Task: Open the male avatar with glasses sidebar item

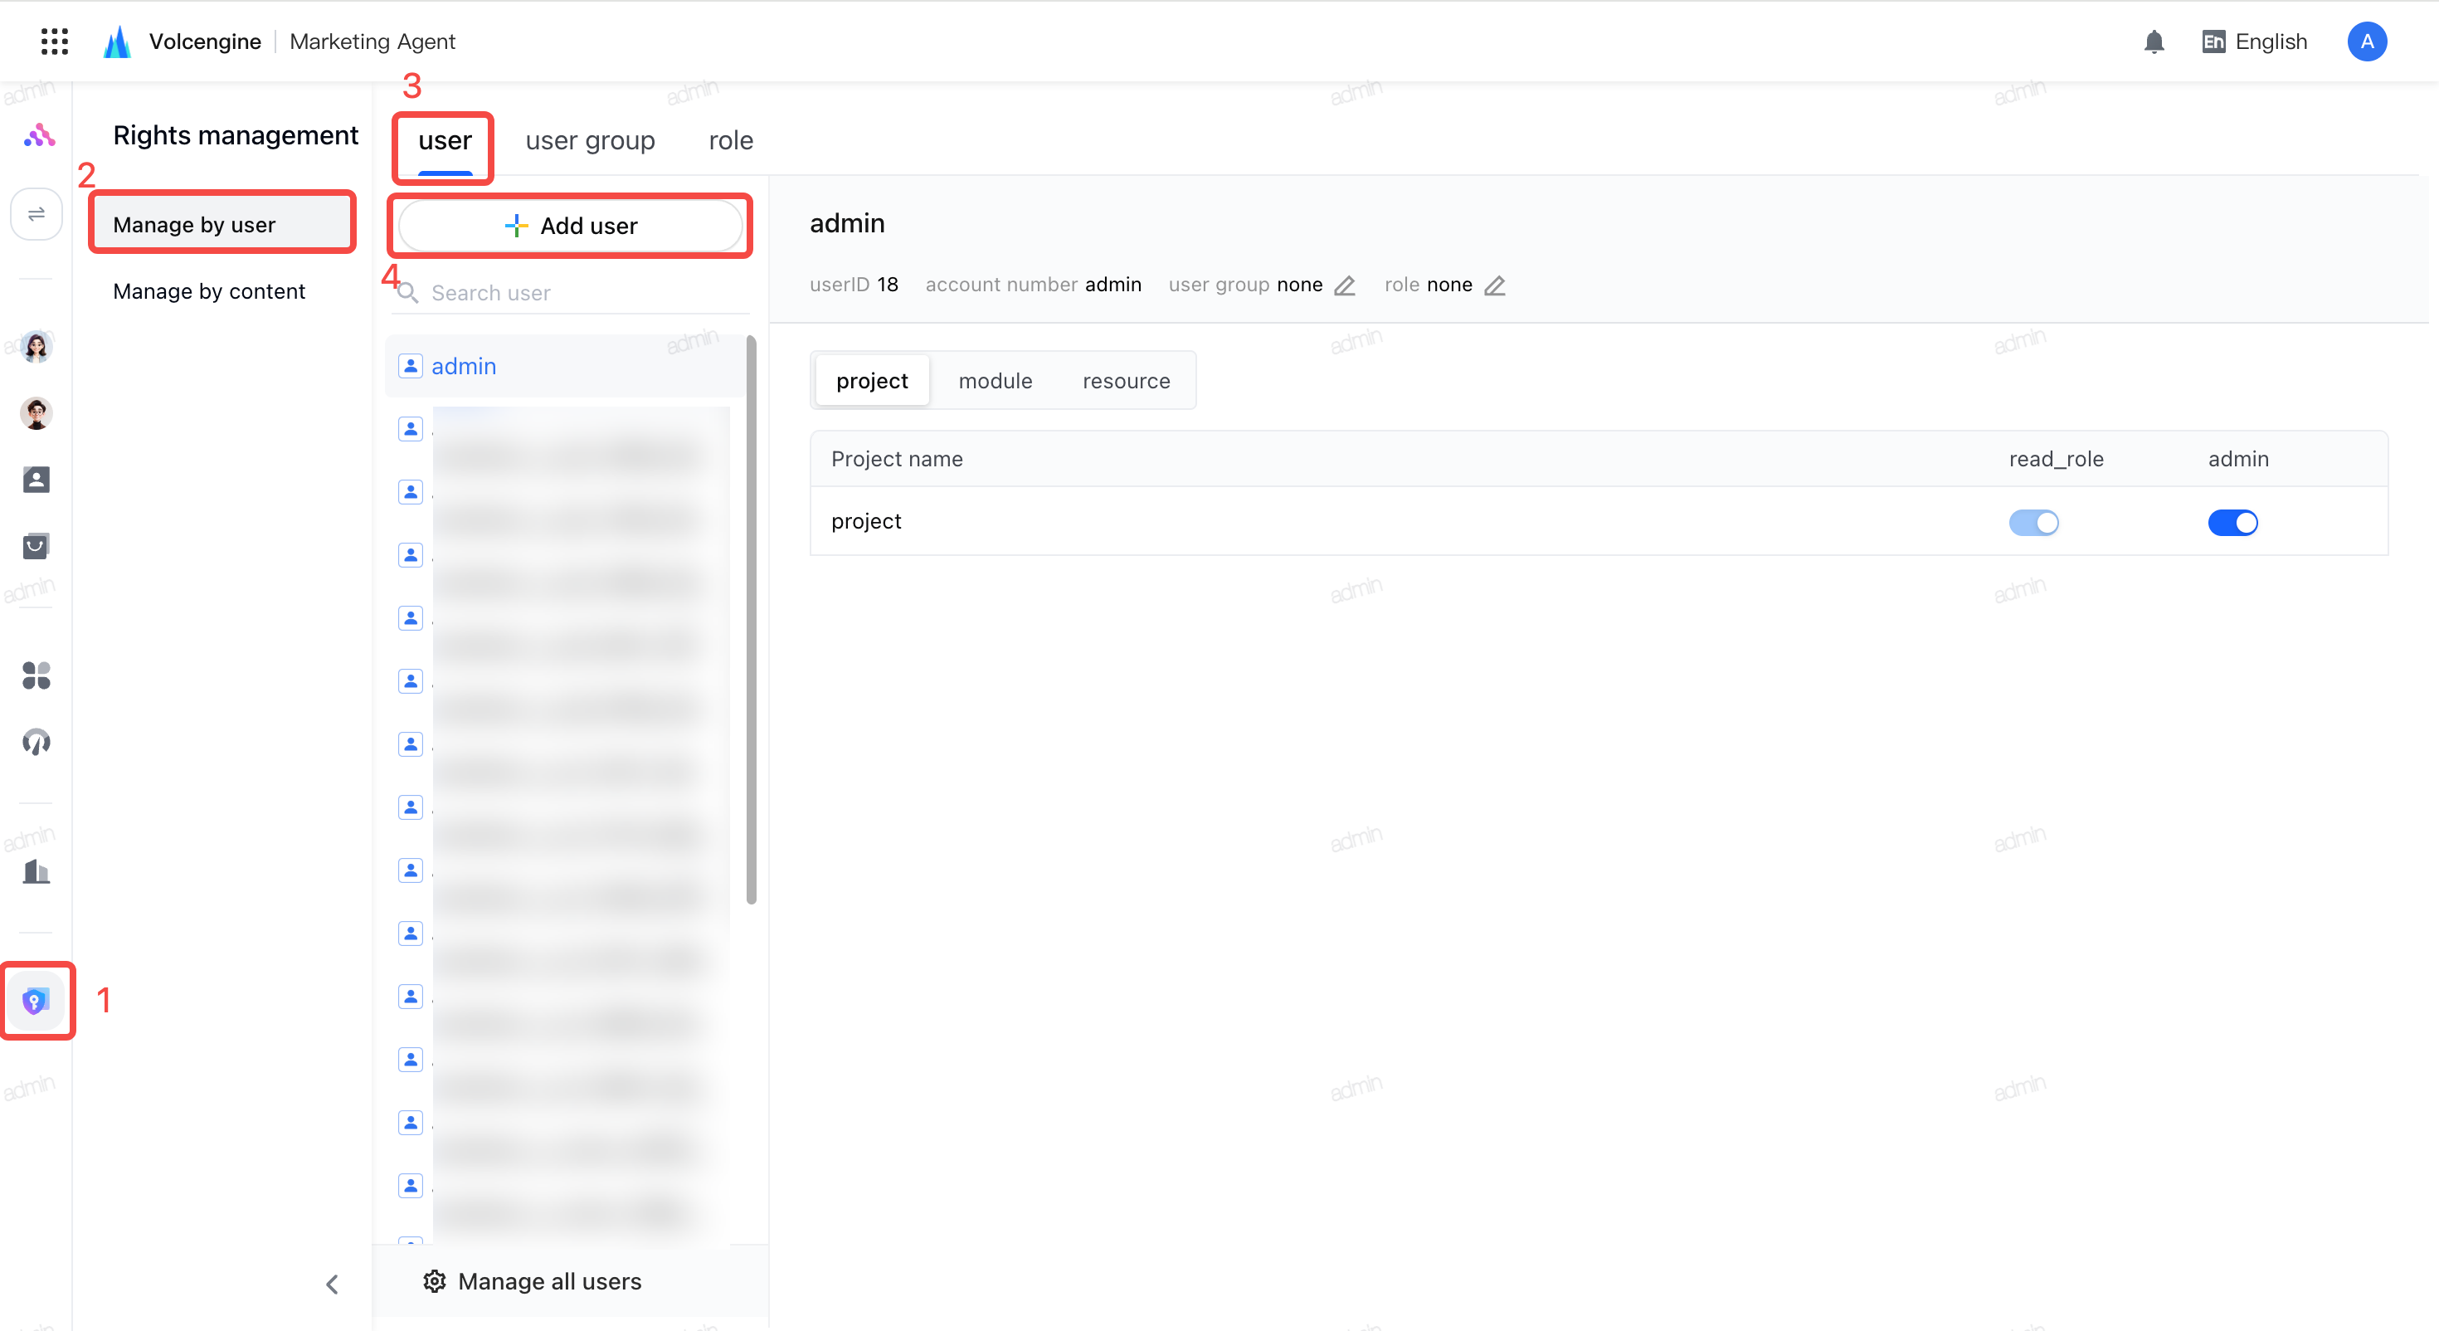Action: click(x=36, y=413)
